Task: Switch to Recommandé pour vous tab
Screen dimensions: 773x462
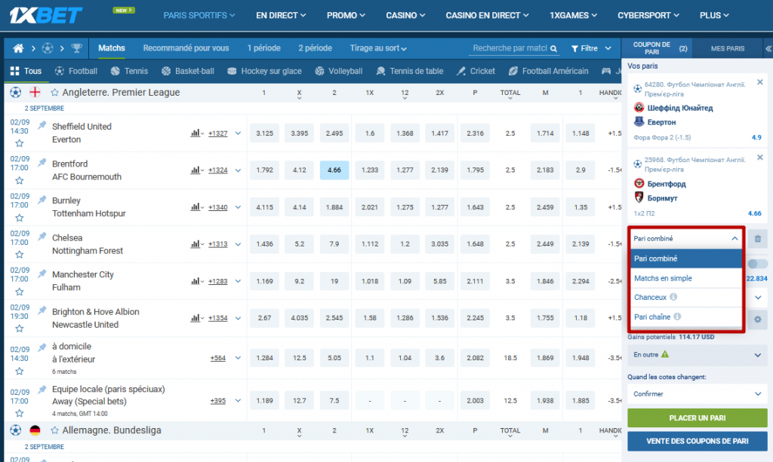Action: click(186, 48)
